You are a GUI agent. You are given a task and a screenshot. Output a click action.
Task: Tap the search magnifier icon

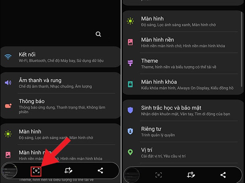[x=98, y=34]
